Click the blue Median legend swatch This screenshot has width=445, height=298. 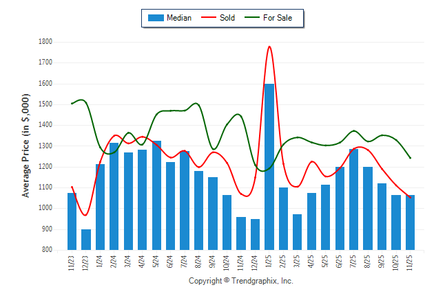tap(155, 18)
